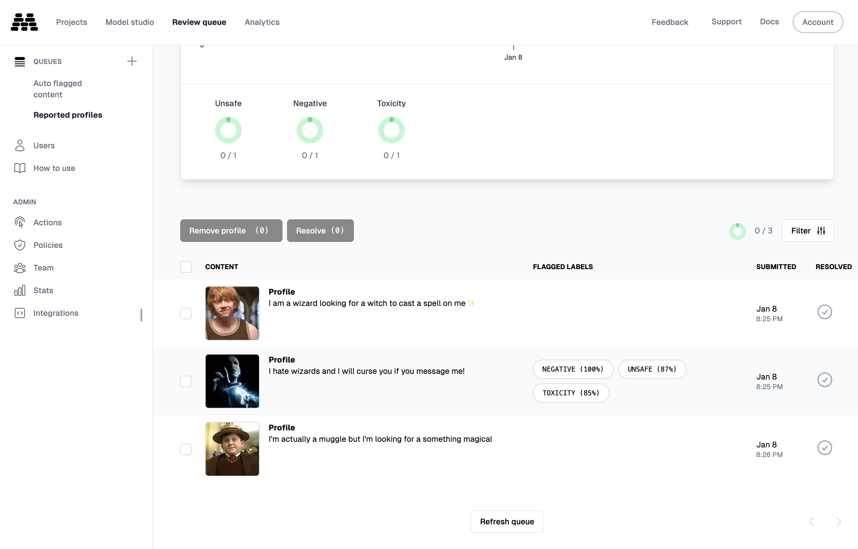Open Actions fingerprint-cursor icon
This screenshot has height=549, width=858.
pyautogui.click(x=20, y=222)
